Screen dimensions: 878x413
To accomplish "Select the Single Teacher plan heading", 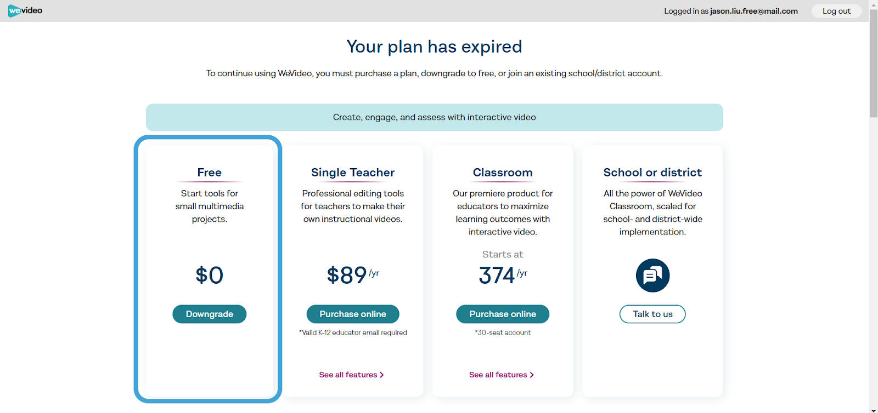I will tap(353, 173).
